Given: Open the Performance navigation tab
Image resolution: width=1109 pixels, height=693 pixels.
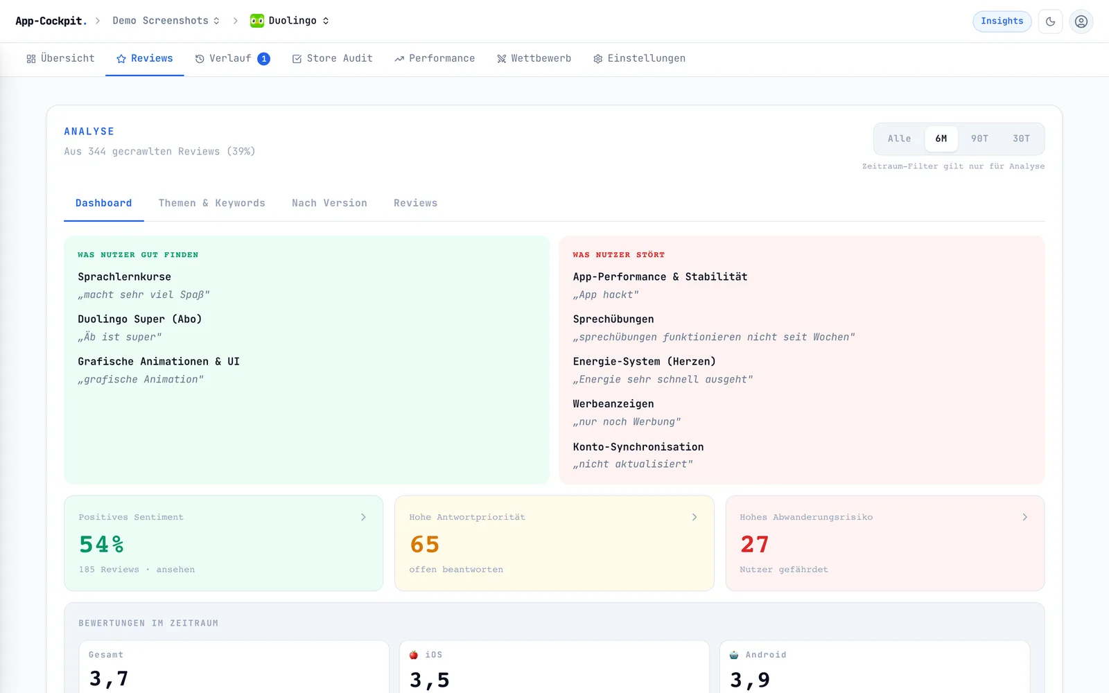Looking at the screenshot, I should tap(435, 59).
